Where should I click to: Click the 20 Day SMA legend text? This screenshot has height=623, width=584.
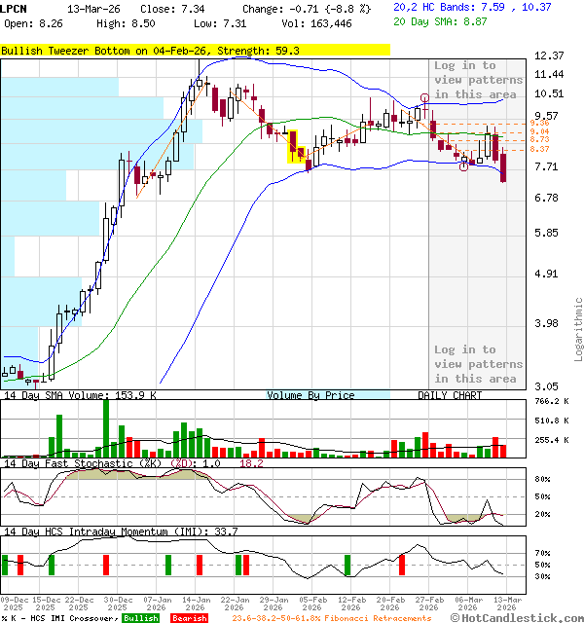[x=447, y=21]
